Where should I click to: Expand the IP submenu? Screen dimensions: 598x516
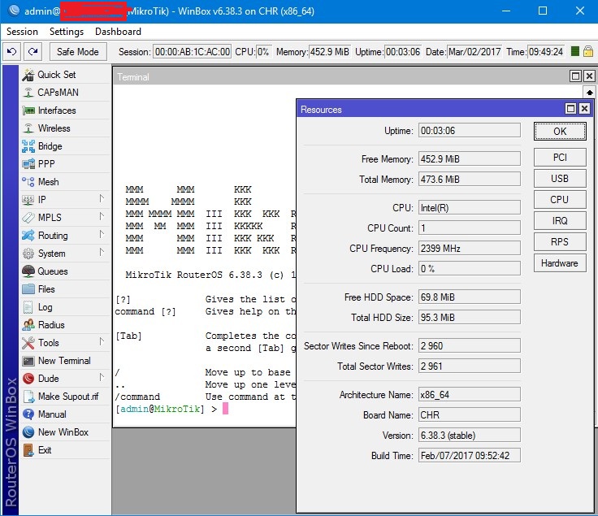point(102,199)
